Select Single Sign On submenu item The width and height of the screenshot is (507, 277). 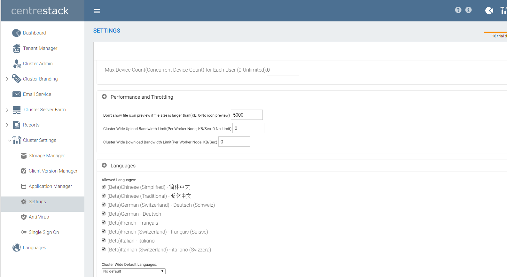[44, 232]
